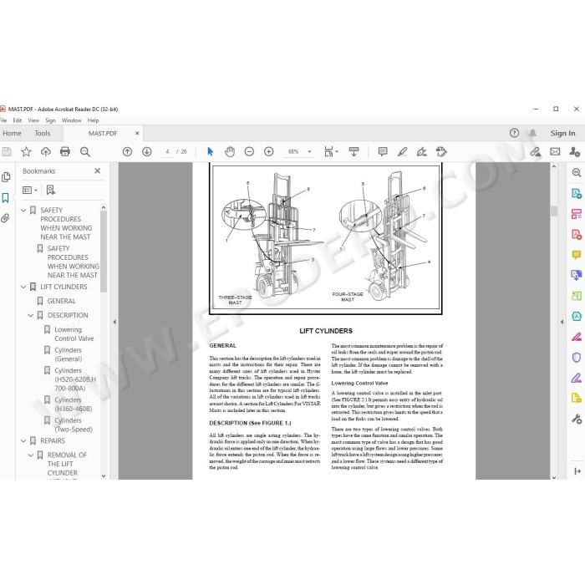Image resolution: width=585 pixels, height=585 pixels.
Task: Select the Hand pan tool
Action: pyautogui.click(x=230, y=151)
